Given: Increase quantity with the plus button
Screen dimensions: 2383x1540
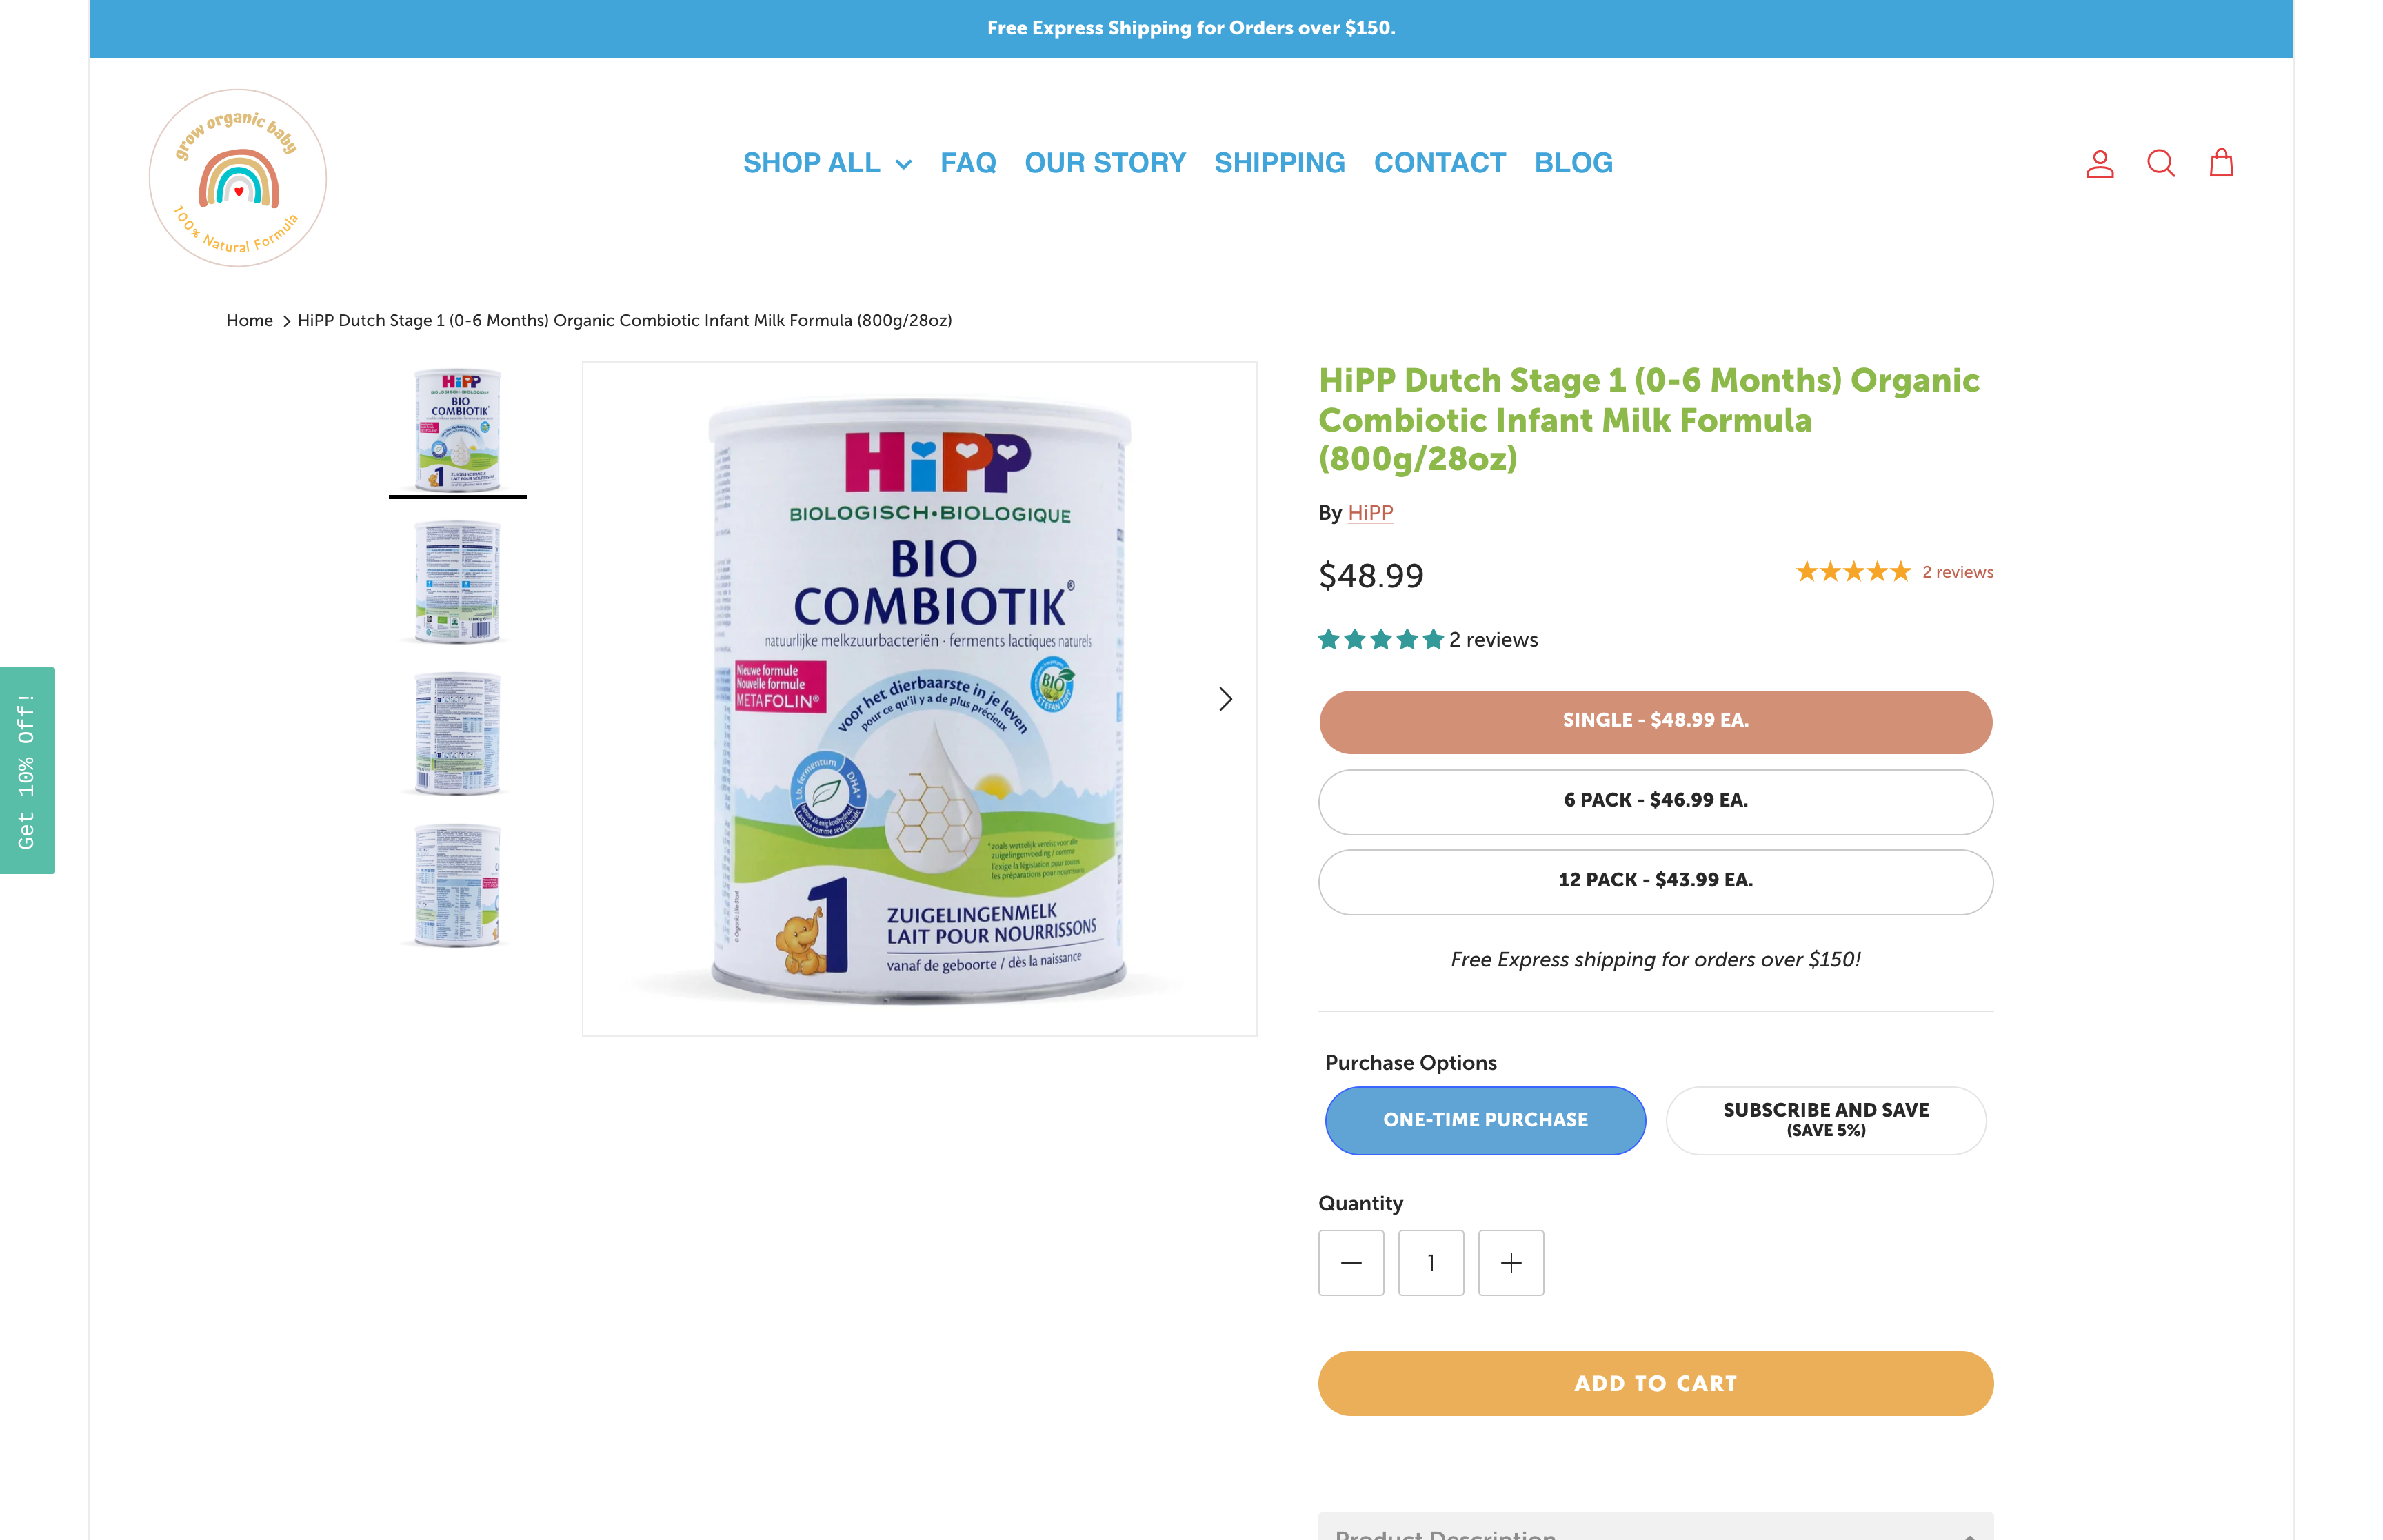Looking at the screenshot, I should coord(1511,1263).
